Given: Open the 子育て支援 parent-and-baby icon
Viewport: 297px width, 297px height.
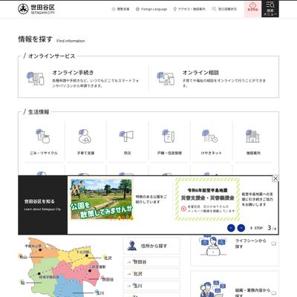Looking at the screenshot, I should pos(85,137).
